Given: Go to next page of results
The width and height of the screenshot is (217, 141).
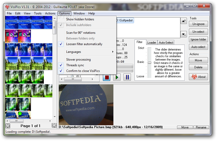Looking at the screenshot, I should click(54, 126).
